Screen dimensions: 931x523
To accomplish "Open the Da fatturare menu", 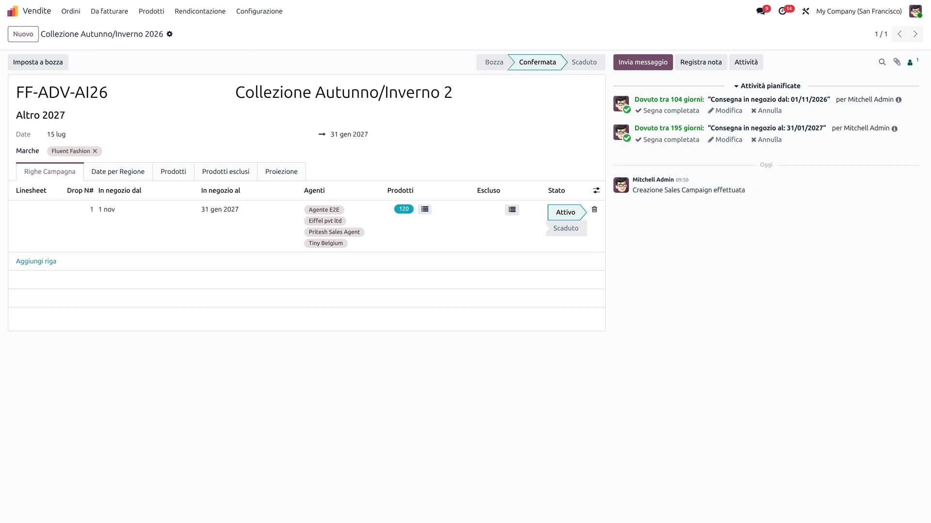I will coord(110,11).
